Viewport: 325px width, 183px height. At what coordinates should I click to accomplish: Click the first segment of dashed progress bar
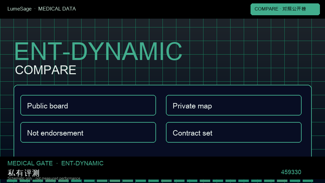point(12,181)
